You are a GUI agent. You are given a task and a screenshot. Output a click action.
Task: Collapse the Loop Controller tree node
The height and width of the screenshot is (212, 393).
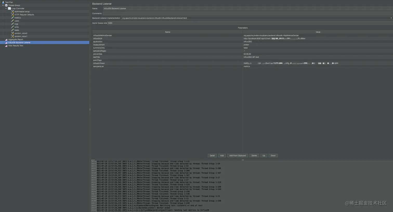6,8
